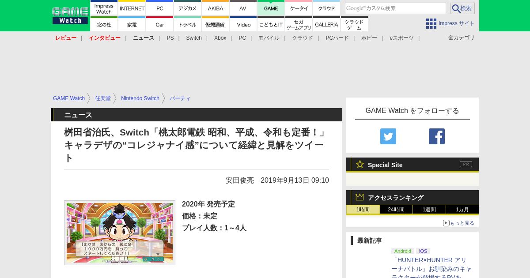Open the クラウド games category in the nav bar

303,38
